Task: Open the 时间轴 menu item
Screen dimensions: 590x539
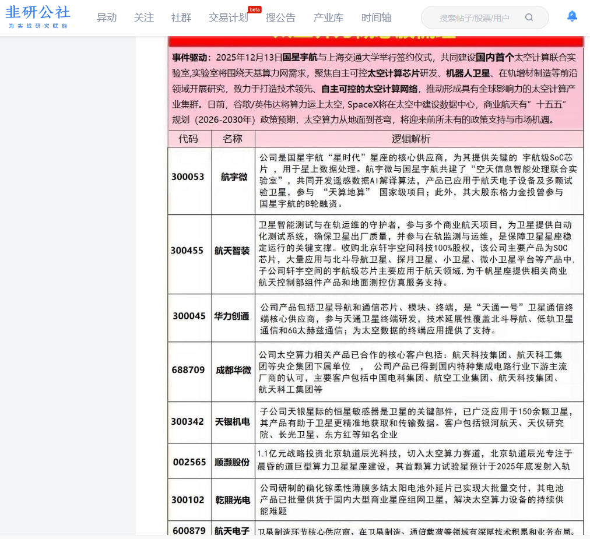Action: [376, 17]
